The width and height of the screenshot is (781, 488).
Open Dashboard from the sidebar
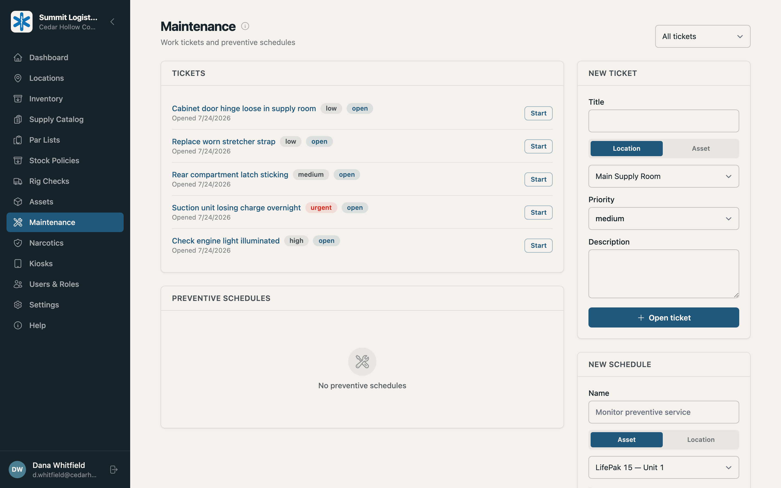(x=65, y=57)
